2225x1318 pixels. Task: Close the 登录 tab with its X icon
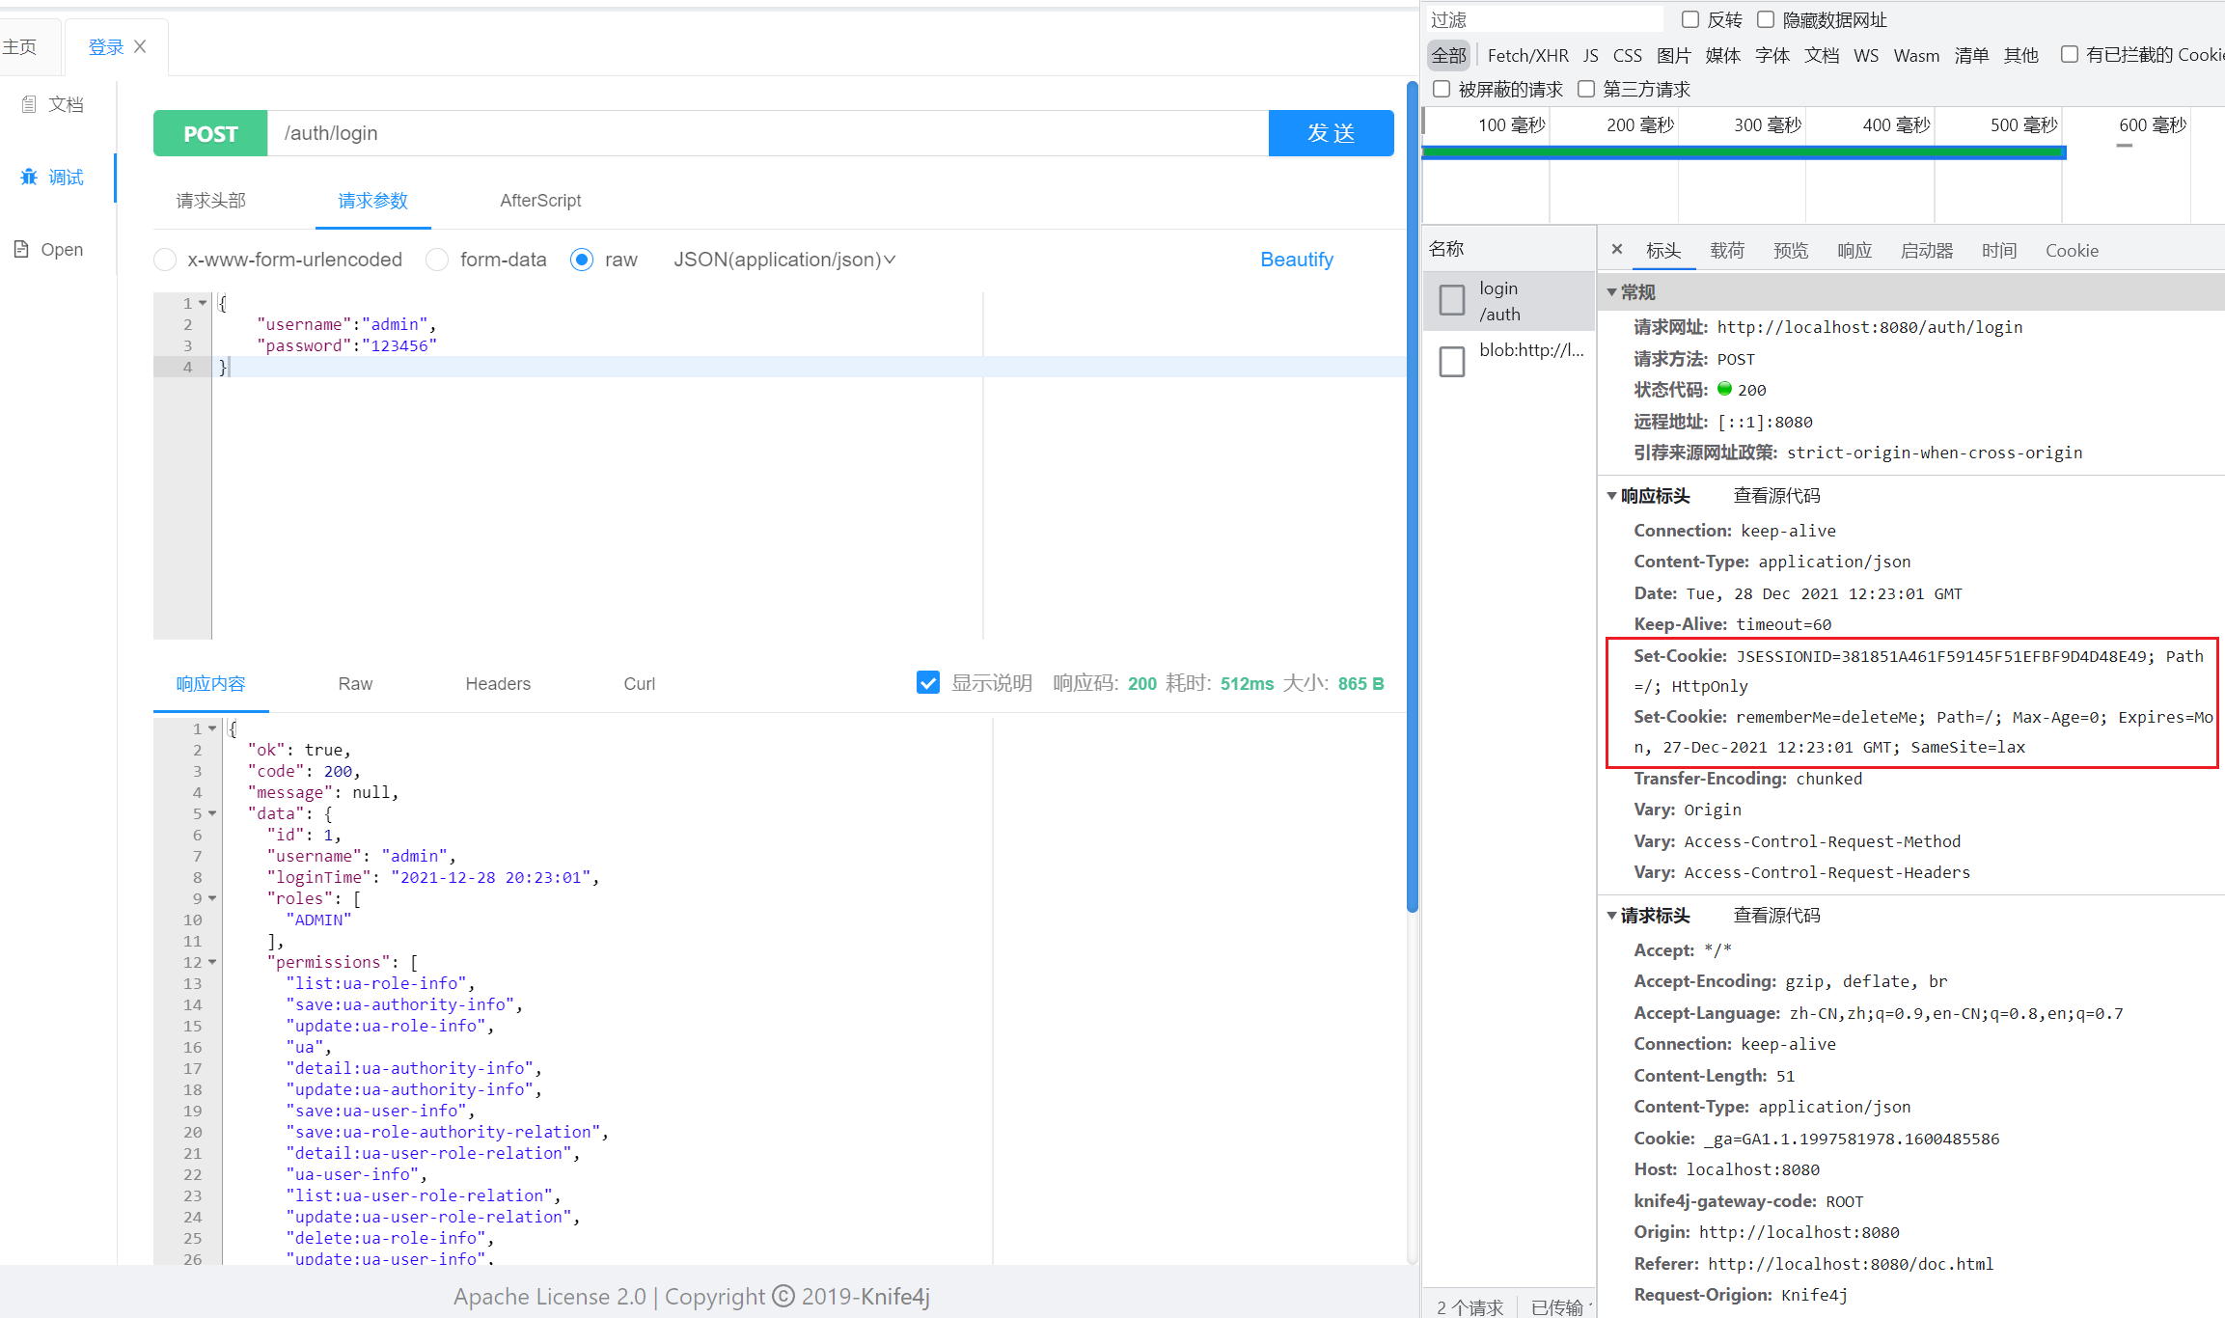click(140, 46)
